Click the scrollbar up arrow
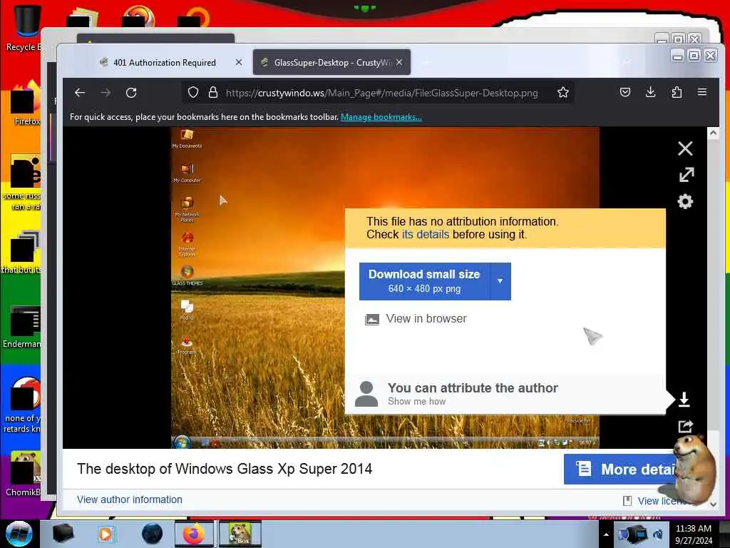The image size is (730, 548). tap(713, 133)
